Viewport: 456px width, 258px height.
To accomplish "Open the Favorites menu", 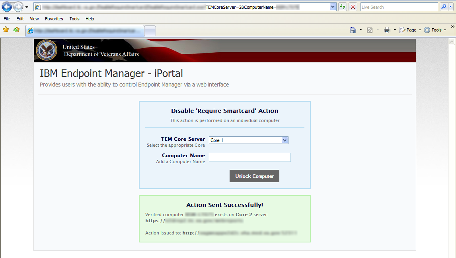I will pyautogui.click(x=54, y=19).
